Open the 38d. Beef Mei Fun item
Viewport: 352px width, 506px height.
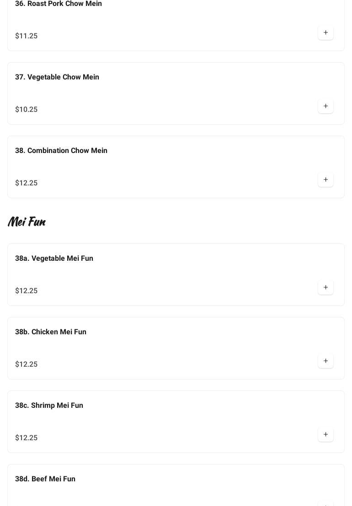45,479
